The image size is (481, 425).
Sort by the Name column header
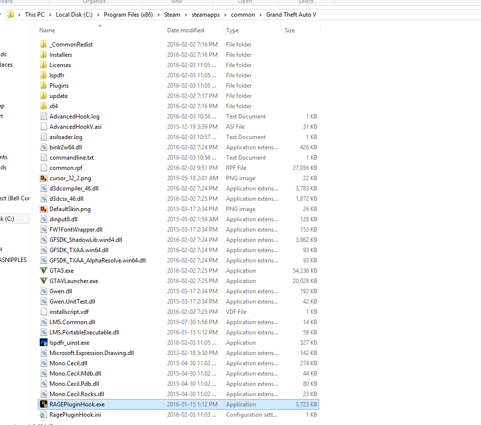[x=47, y=30]
